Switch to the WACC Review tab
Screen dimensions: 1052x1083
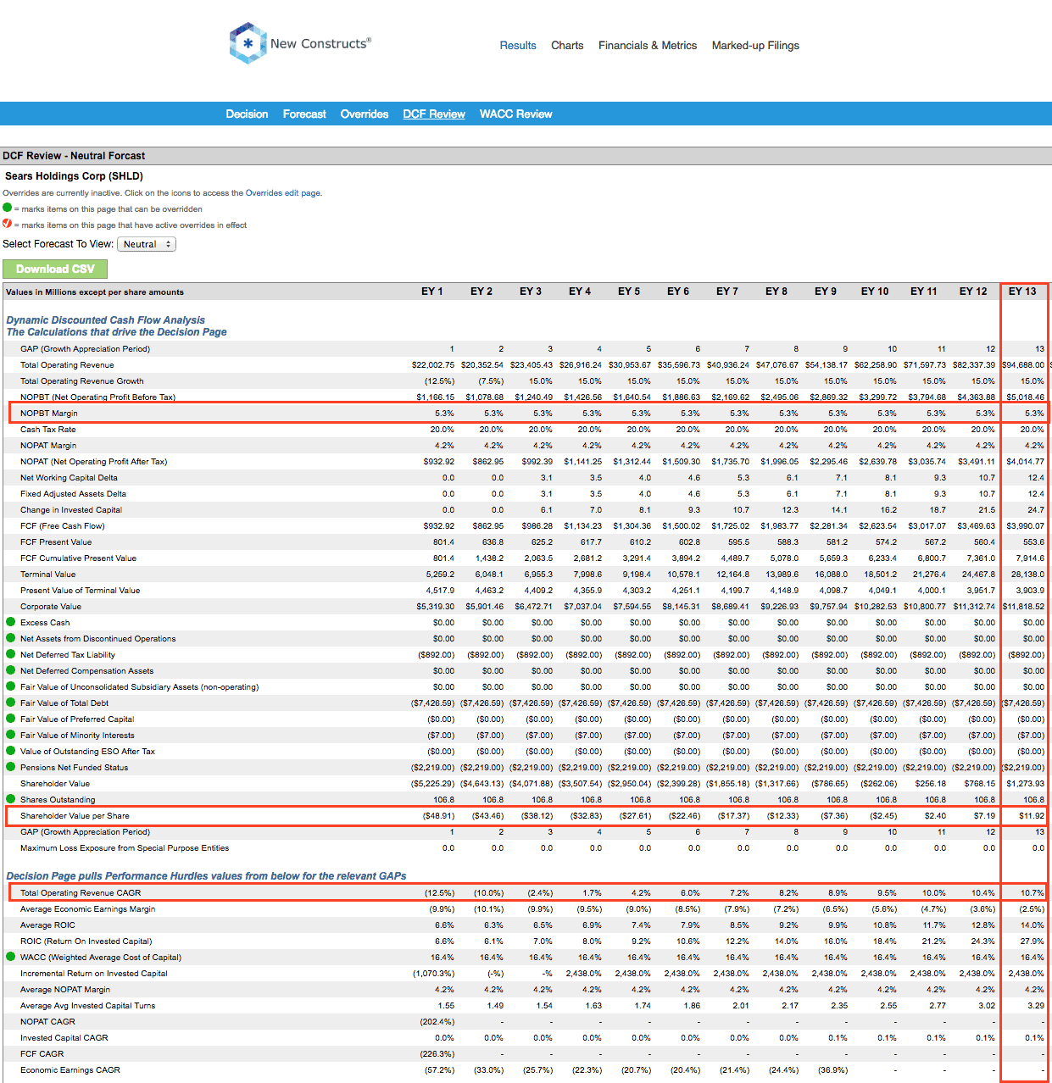point(515,114)
